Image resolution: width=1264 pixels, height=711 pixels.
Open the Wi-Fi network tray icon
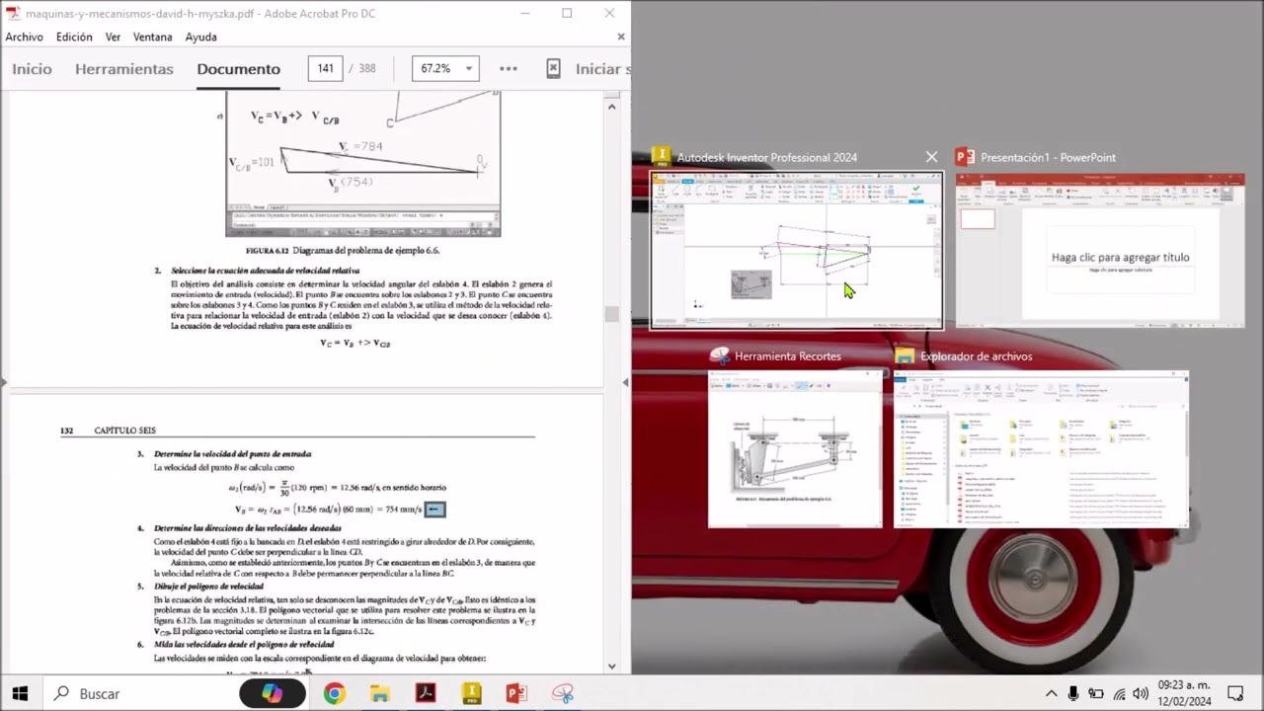pyautogui.click(x=1119, y=693)
